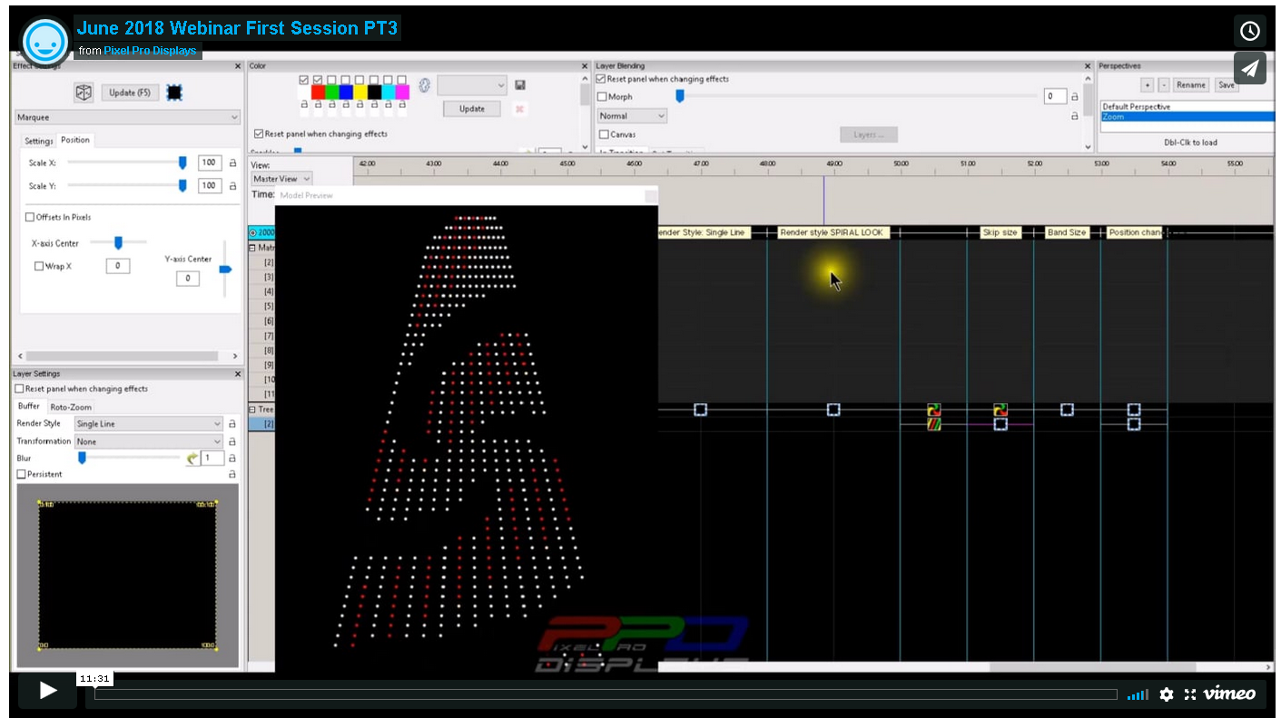Click the plus add perspective button
This screenshot has width=1281, height=728.
(1148, 84)
